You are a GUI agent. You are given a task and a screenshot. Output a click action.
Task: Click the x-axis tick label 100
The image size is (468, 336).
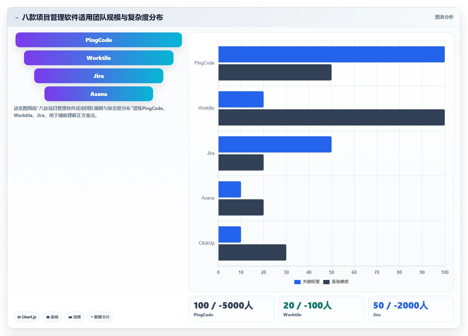[x=445, y=272]
